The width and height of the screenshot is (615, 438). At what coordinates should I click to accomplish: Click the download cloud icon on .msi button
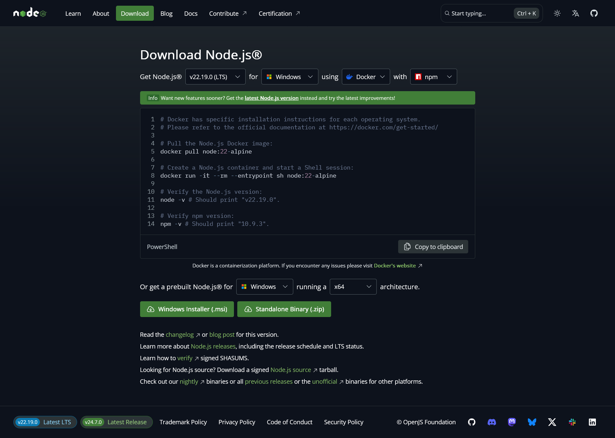point(150,309)
